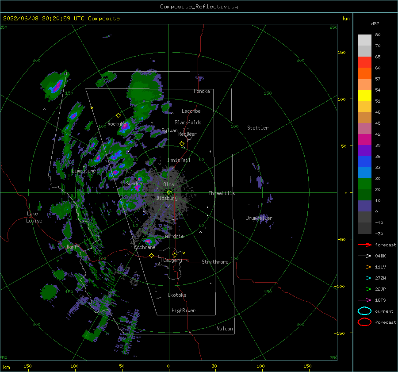Click the red forecast arrow in the legend
398x372 pixels.
[364, 245]
